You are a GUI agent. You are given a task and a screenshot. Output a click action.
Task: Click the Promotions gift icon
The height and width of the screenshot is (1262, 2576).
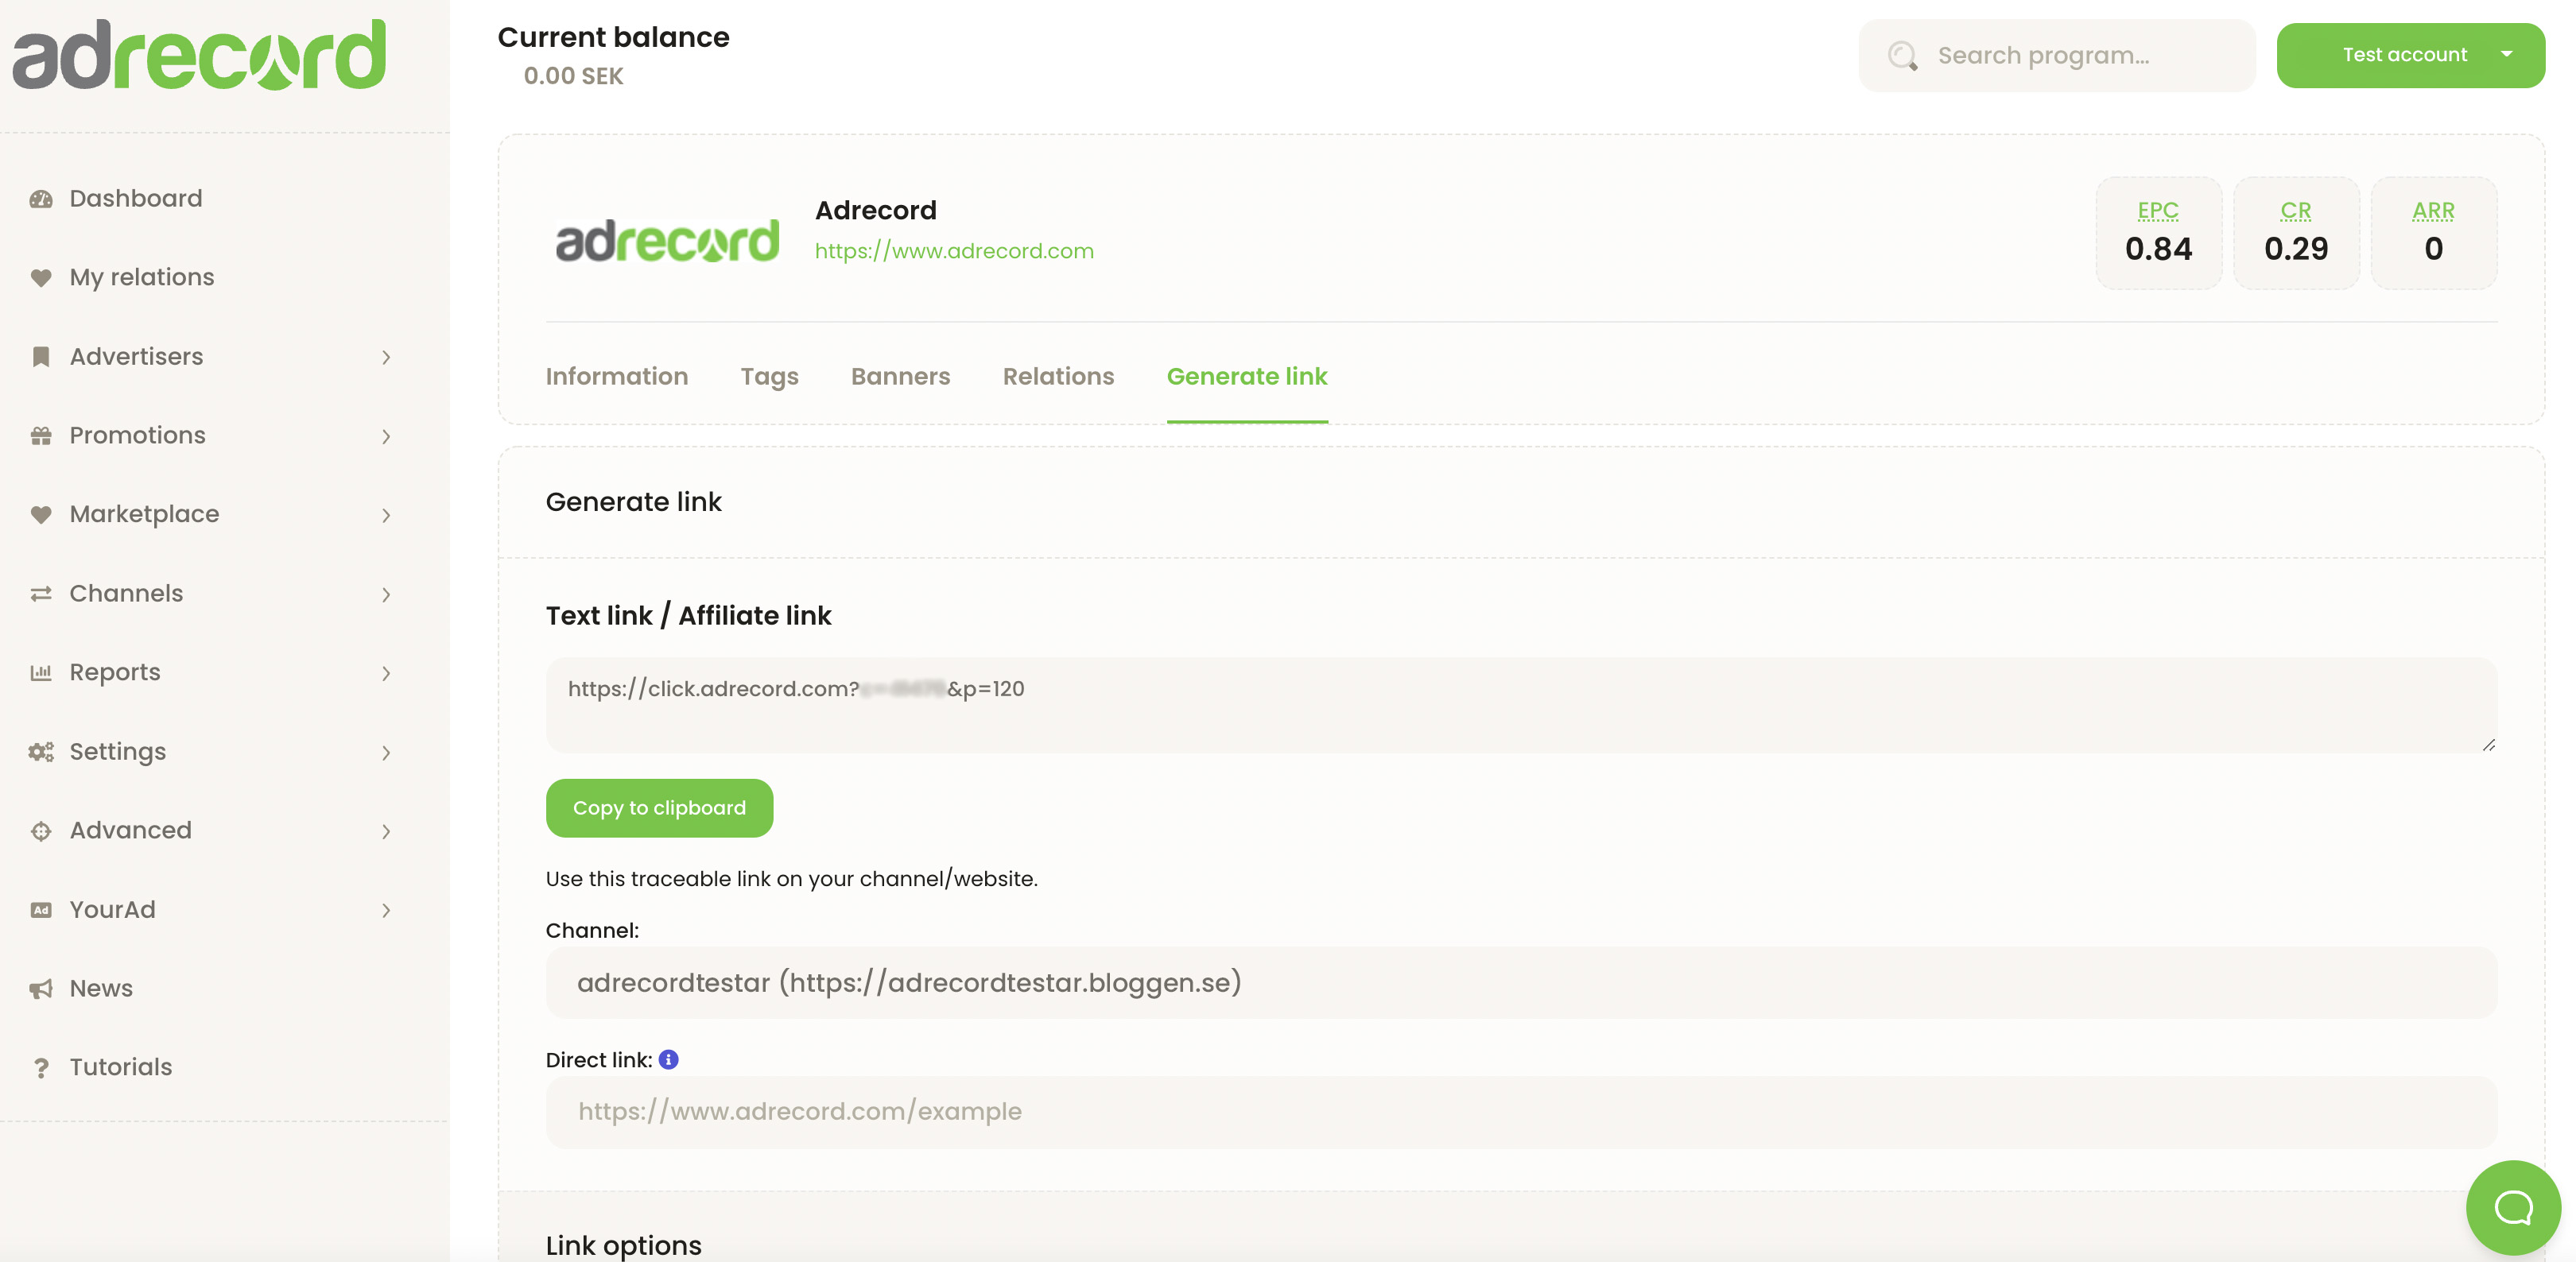[x=40, y=435]
